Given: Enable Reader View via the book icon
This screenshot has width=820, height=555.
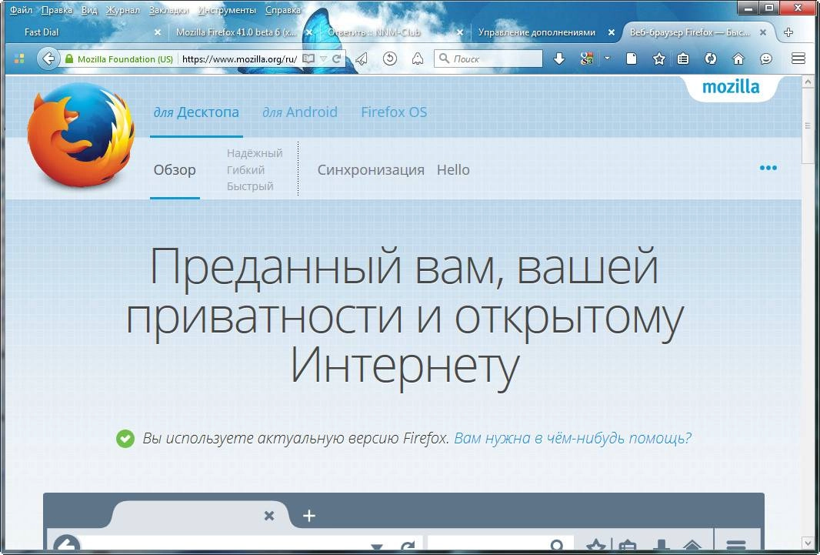Looking at the screenshot, I should point(308,59).
